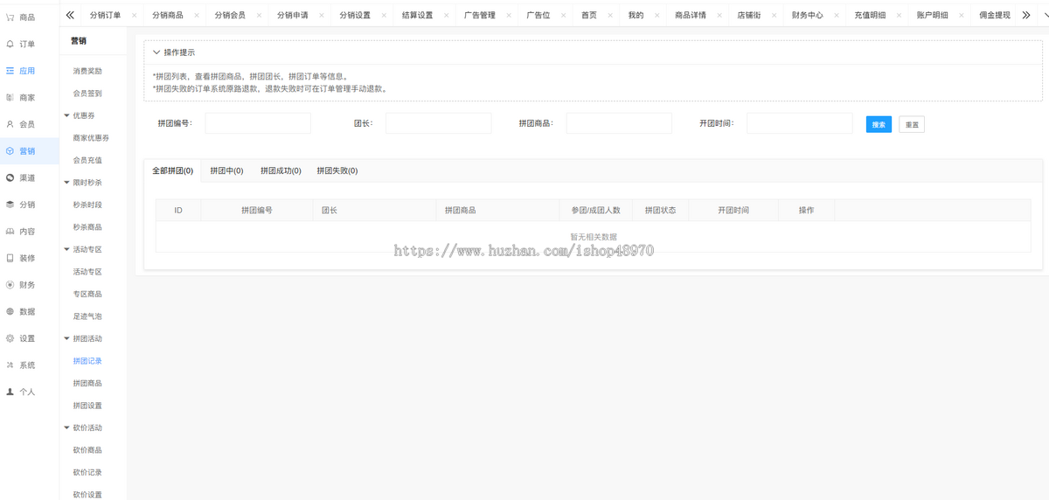Screen dimensions: 1049x500
Task: Open 消费奖励 in marketing submenu
Action: click(87, 71)
